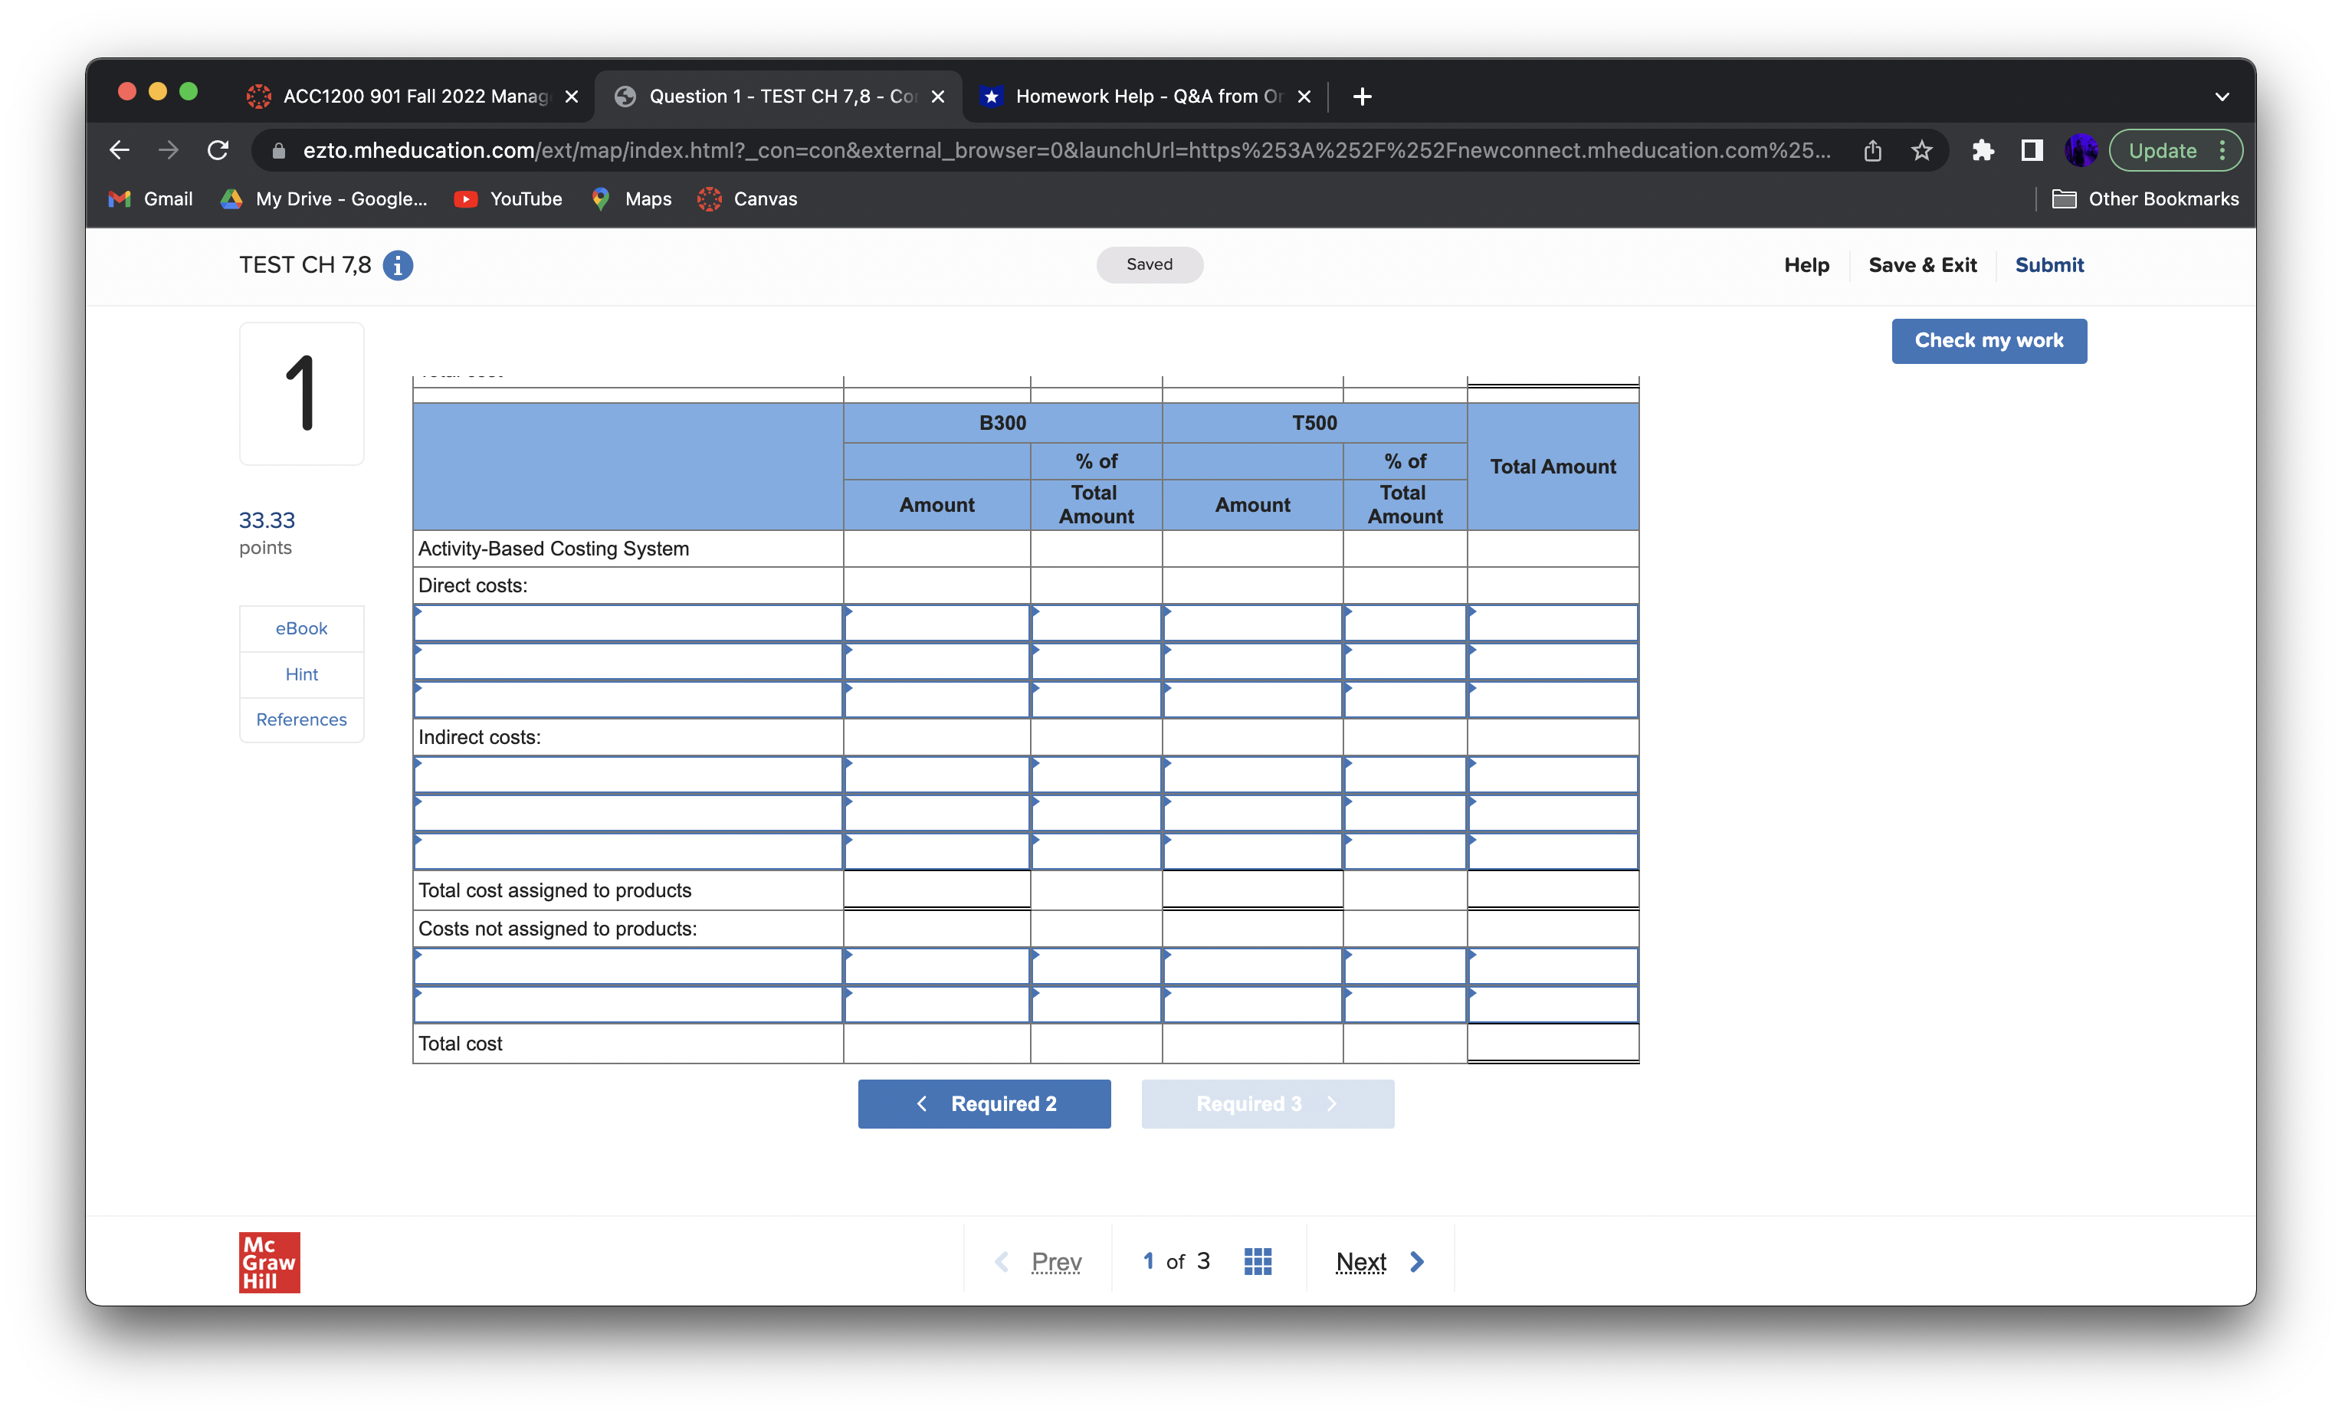The image size is (2342, 1419).
Task: Bookmark this page with the star icon
Action: [x=1921, y=150]
